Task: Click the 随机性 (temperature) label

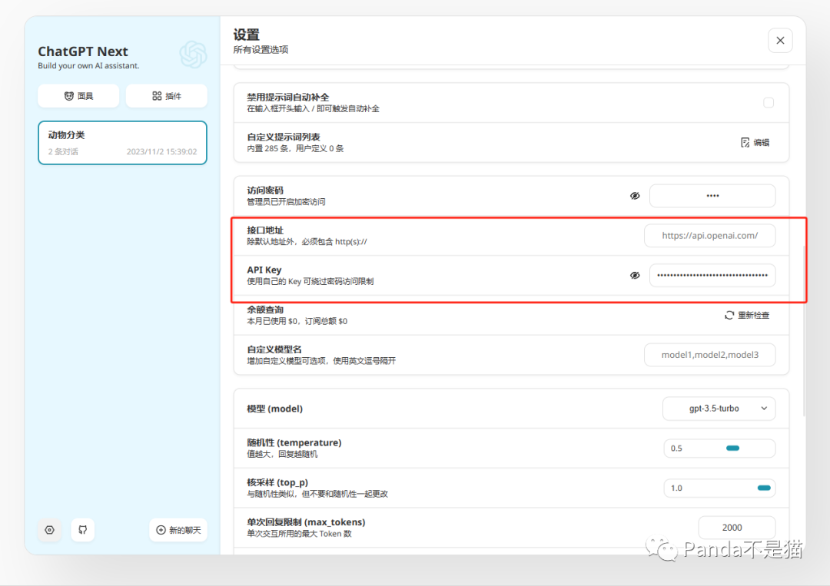Action: [294, 442]
